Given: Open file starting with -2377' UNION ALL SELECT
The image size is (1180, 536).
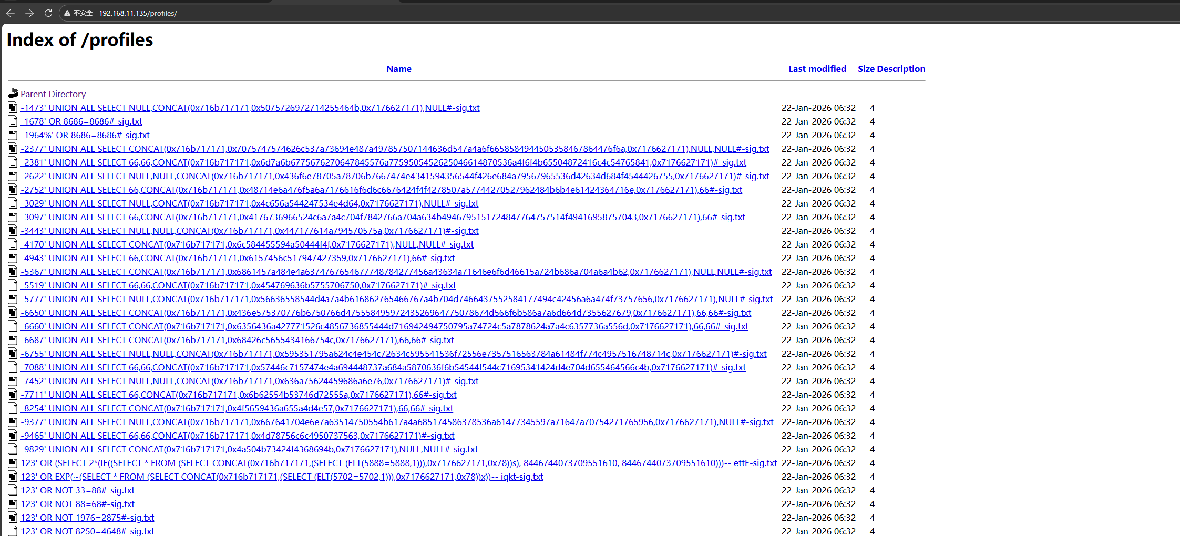Looking at the screenshot, I should (395, 149).
